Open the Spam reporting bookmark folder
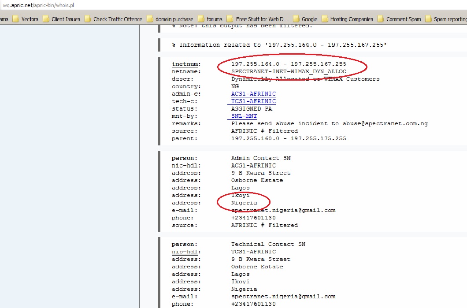The height and width of the screenshot is (308, 467). tap(446, 19)
